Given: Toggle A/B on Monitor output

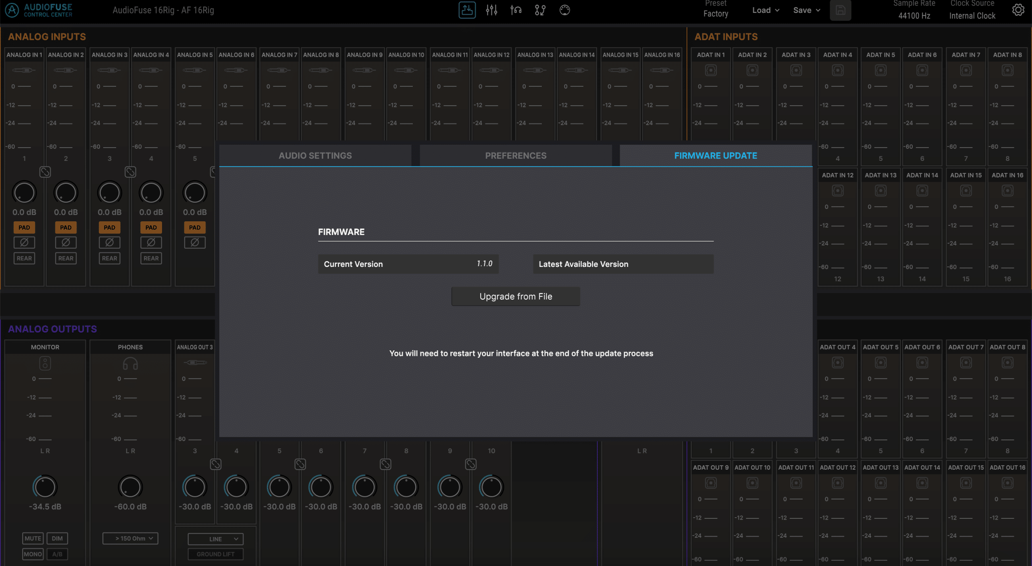Looking at the screenshot, I should pos(57,554).
